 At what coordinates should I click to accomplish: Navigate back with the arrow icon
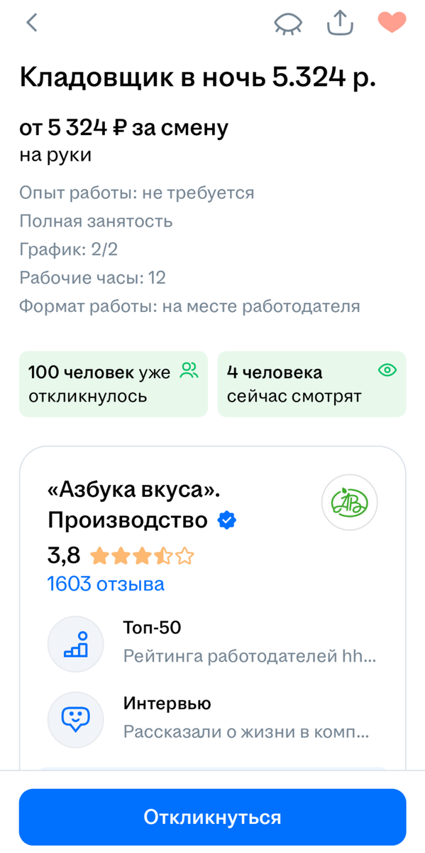pyautogui.click(x=31, y=22)
